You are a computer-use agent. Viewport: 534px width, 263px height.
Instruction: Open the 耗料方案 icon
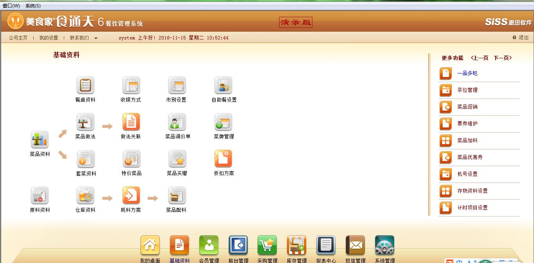131,195
